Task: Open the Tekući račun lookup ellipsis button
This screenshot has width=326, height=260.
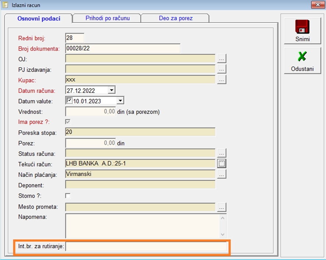Action: [x=221, y=163]
